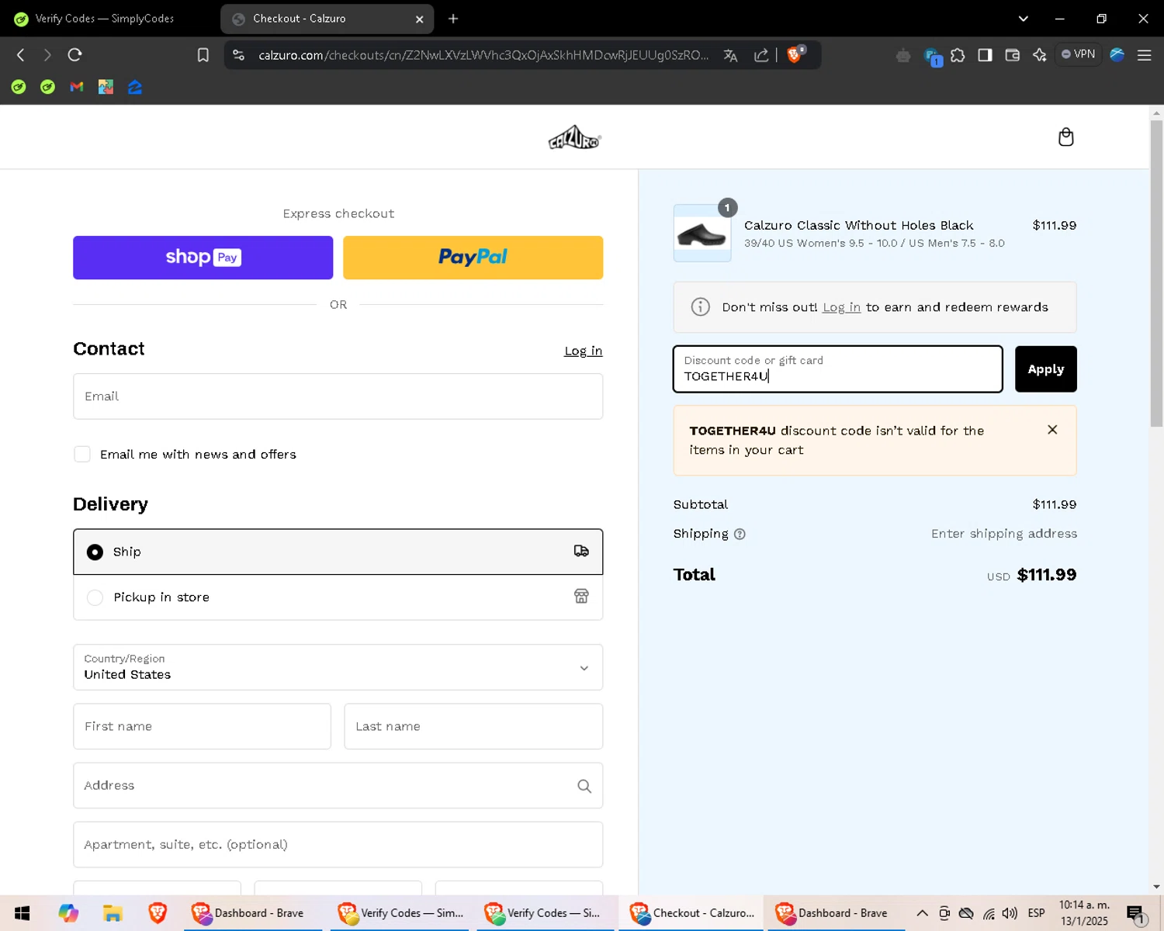Open File Explorer from taskbar
The width and height of the screenshot is (1164, 931).
(x=113, y=913)
